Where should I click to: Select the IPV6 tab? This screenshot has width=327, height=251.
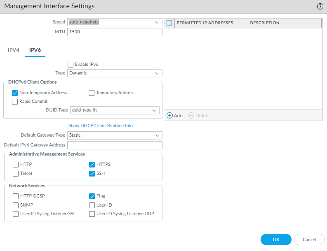point(35,50)
